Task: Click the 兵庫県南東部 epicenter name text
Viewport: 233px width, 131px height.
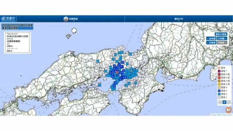Action: click(x=13, y=41)
